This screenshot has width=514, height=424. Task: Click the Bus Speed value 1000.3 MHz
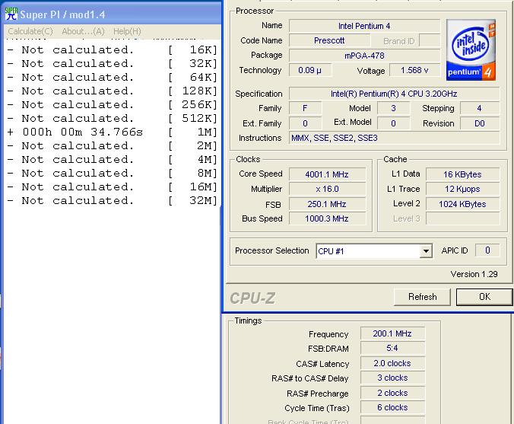(327, 218)
